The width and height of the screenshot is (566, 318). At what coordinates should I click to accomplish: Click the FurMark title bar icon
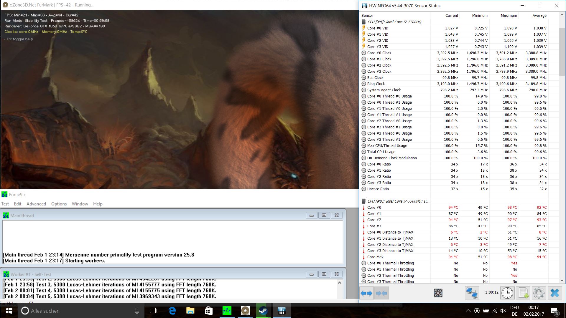(x=5, y=5)
